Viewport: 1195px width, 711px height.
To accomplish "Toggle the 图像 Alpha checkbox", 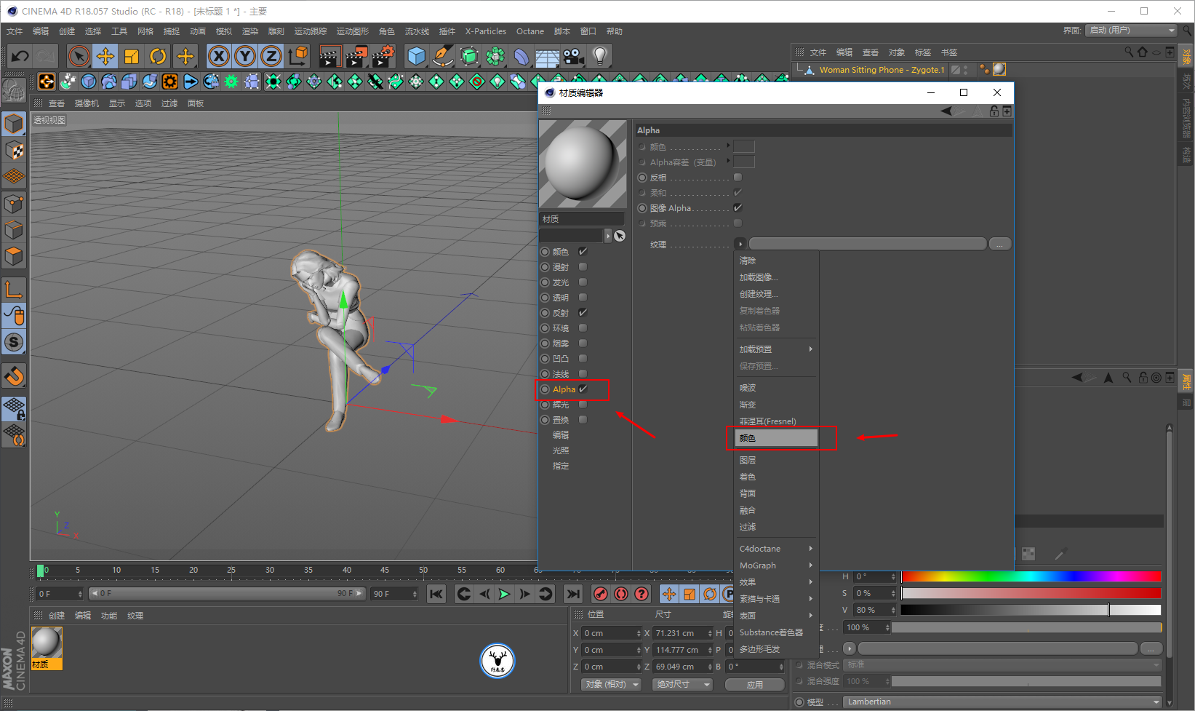I will (738, 207).
